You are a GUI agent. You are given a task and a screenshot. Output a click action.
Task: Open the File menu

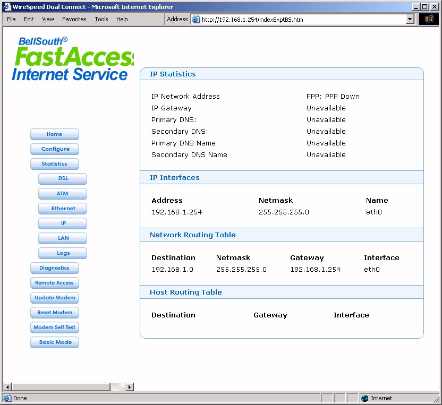click(x=11, y=19)
